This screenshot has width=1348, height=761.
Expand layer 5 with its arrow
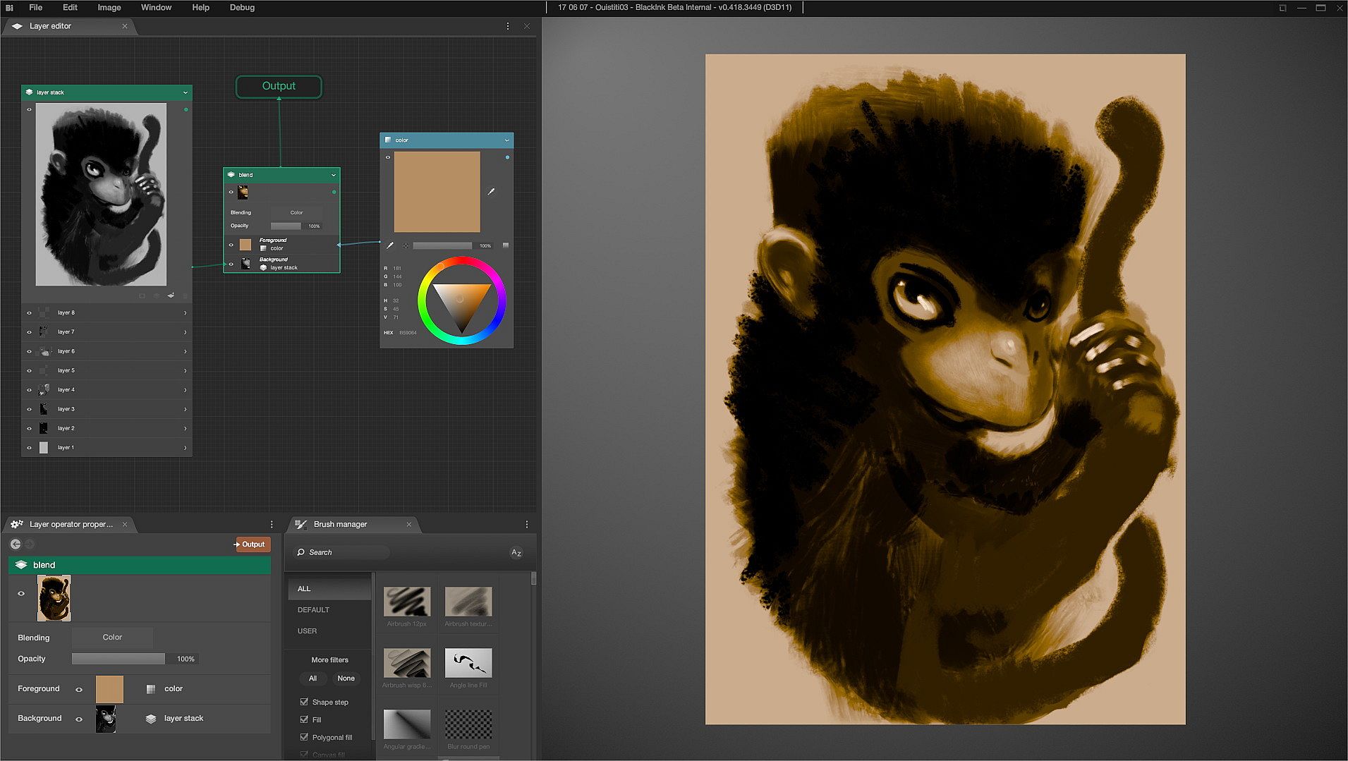point(185,370)
